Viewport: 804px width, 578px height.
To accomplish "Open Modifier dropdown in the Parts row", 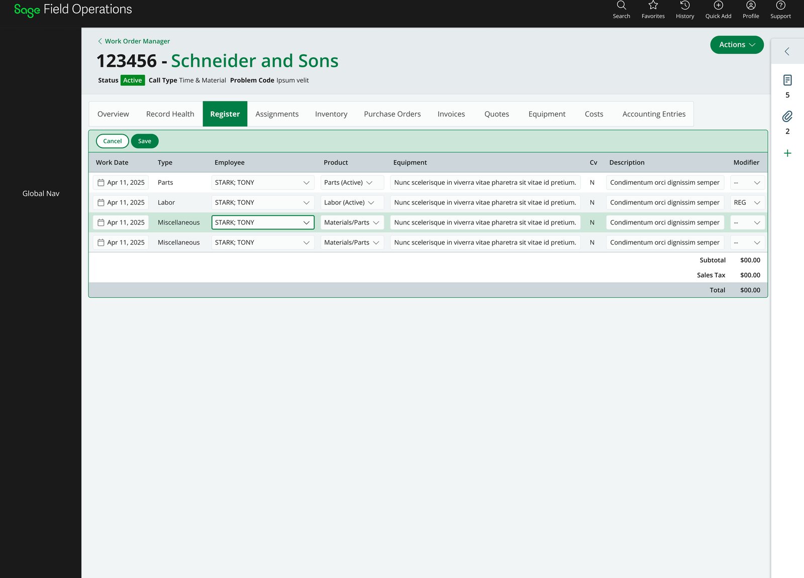I will pos(748,182).
